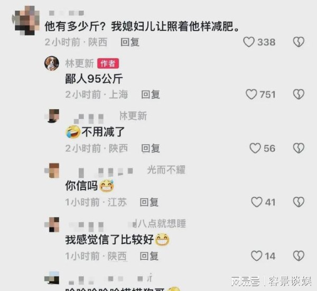Open the top commenter's pixelated avatar

(x=26, y=20)
